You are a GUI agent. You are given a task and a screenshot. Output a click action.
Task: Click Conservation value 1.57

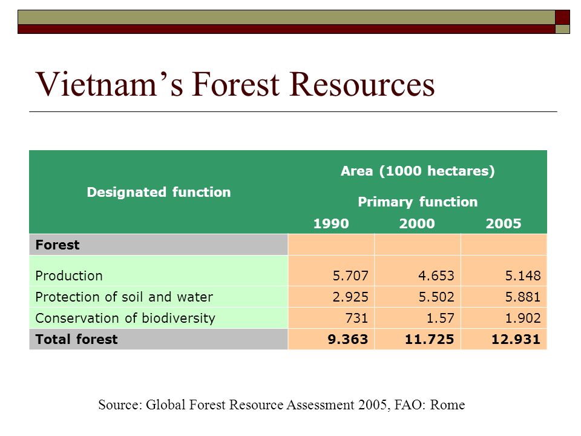click(x=440, y=318)
